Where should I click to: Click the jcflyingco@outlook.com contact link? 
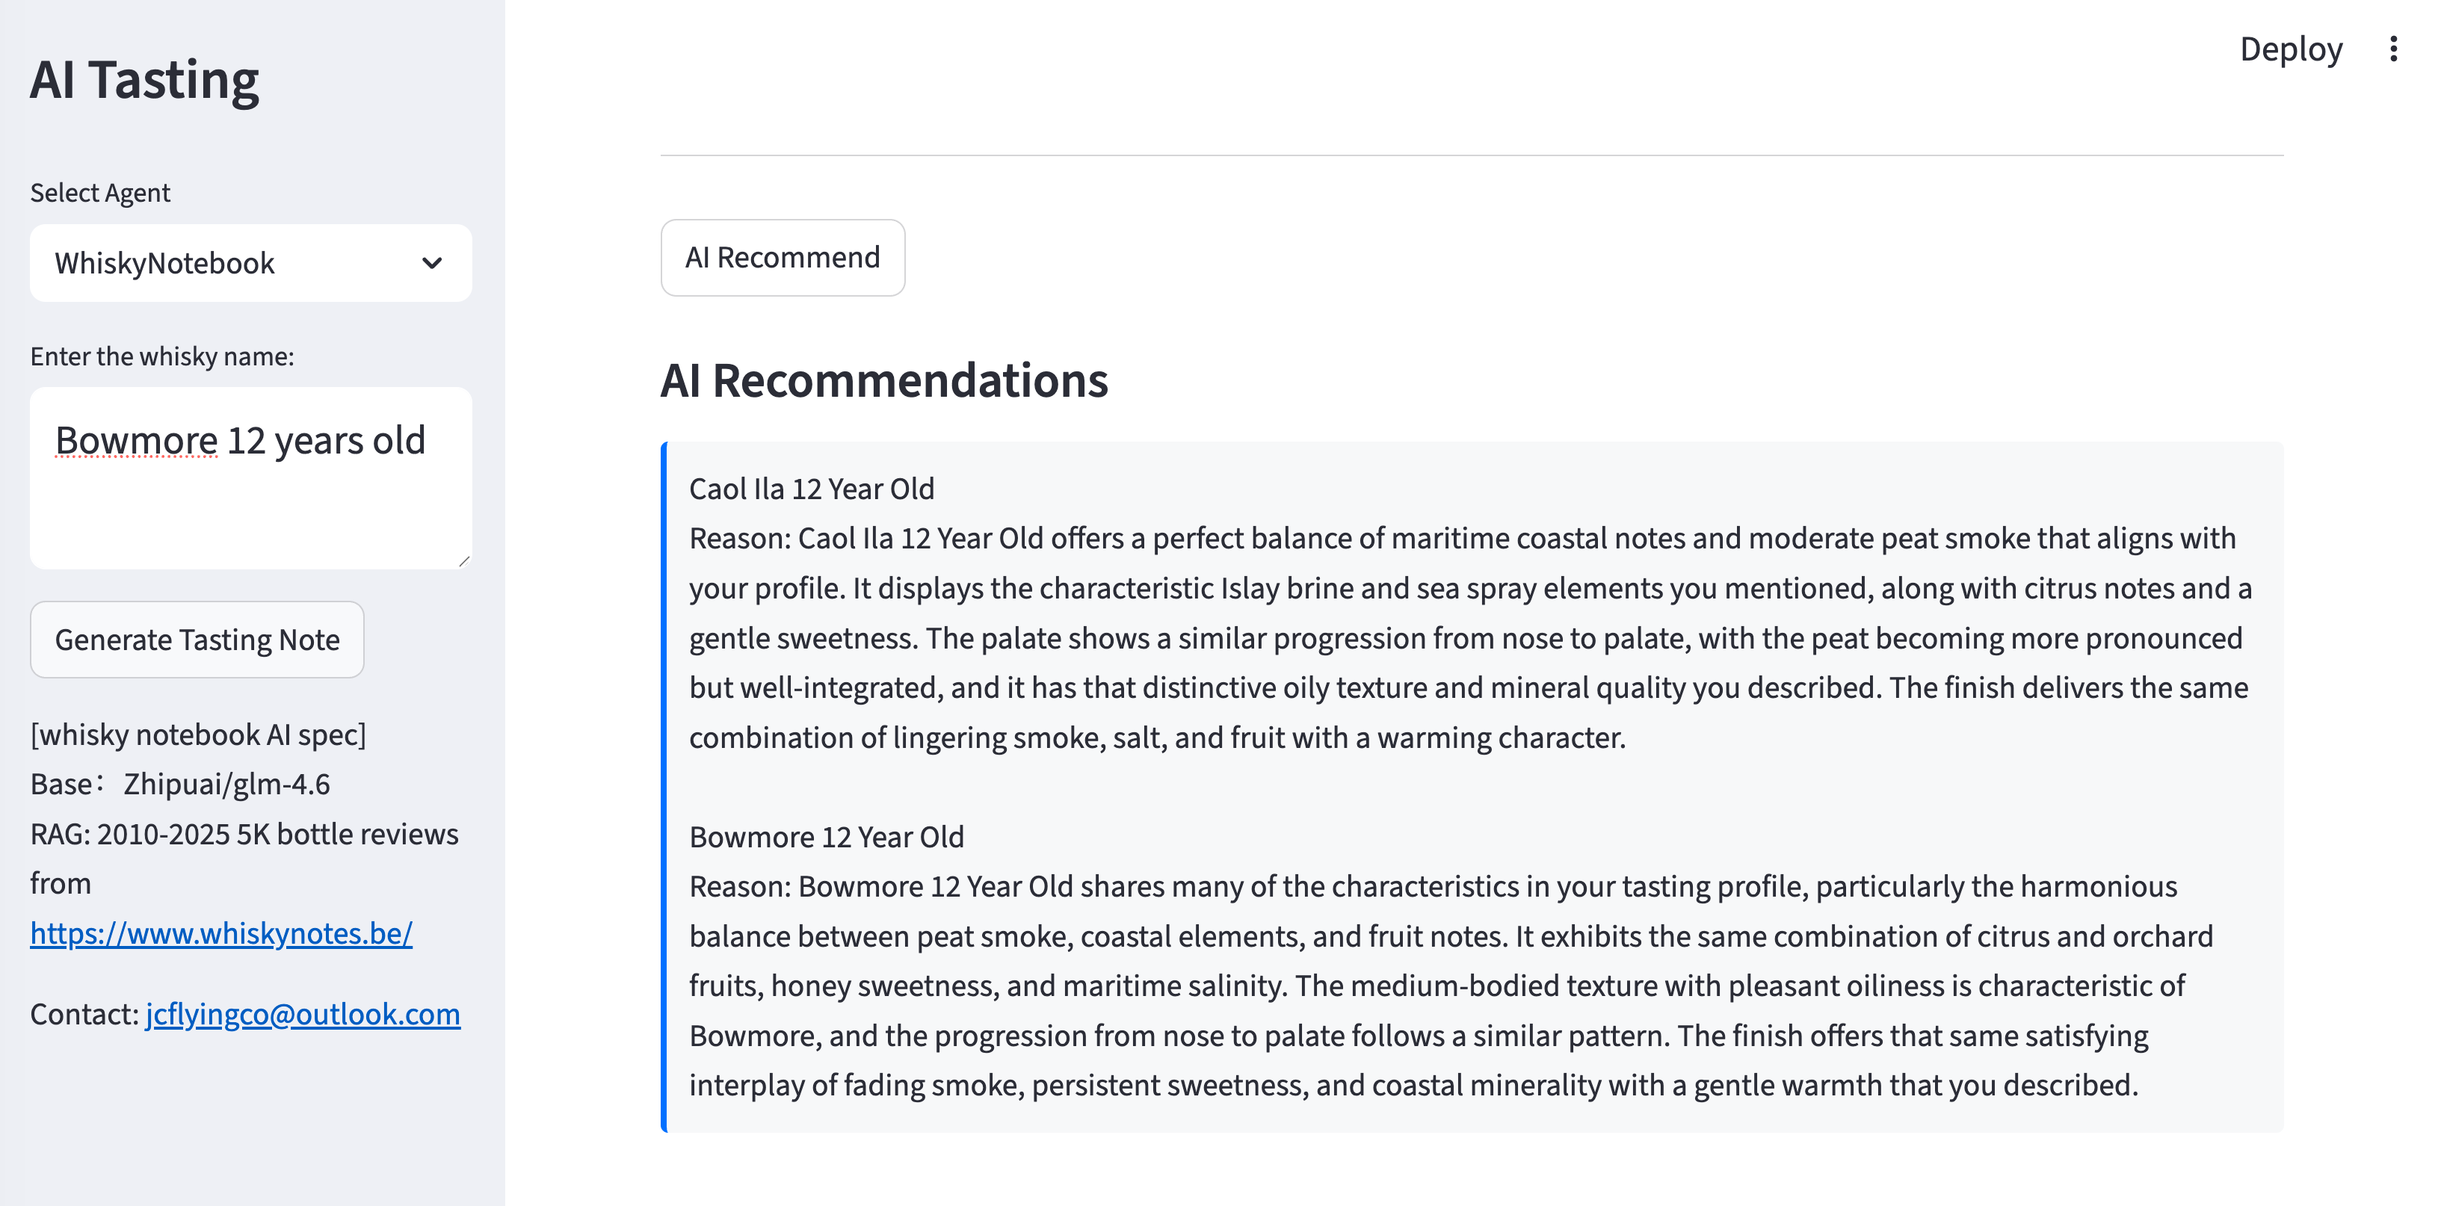(x=303, y=1014)
